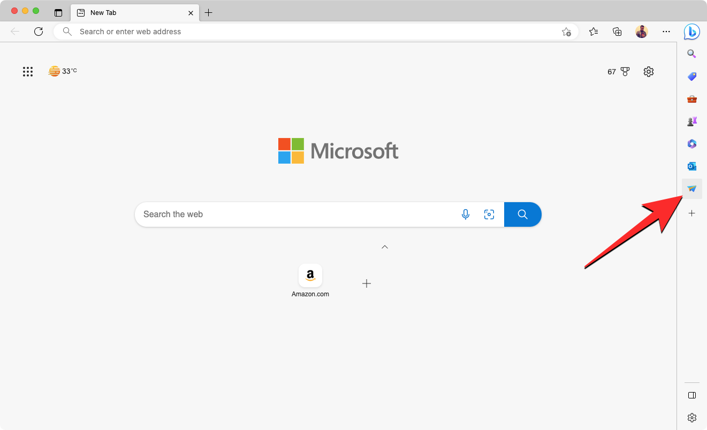707x430 pixels.
Task: Open sidebar settings gear
Action: click(691, 418)
